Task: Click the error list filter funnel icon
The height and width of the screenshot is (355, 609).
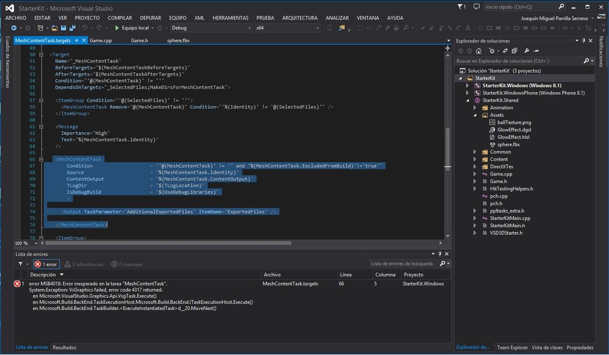Action: (x=20, y=264)
